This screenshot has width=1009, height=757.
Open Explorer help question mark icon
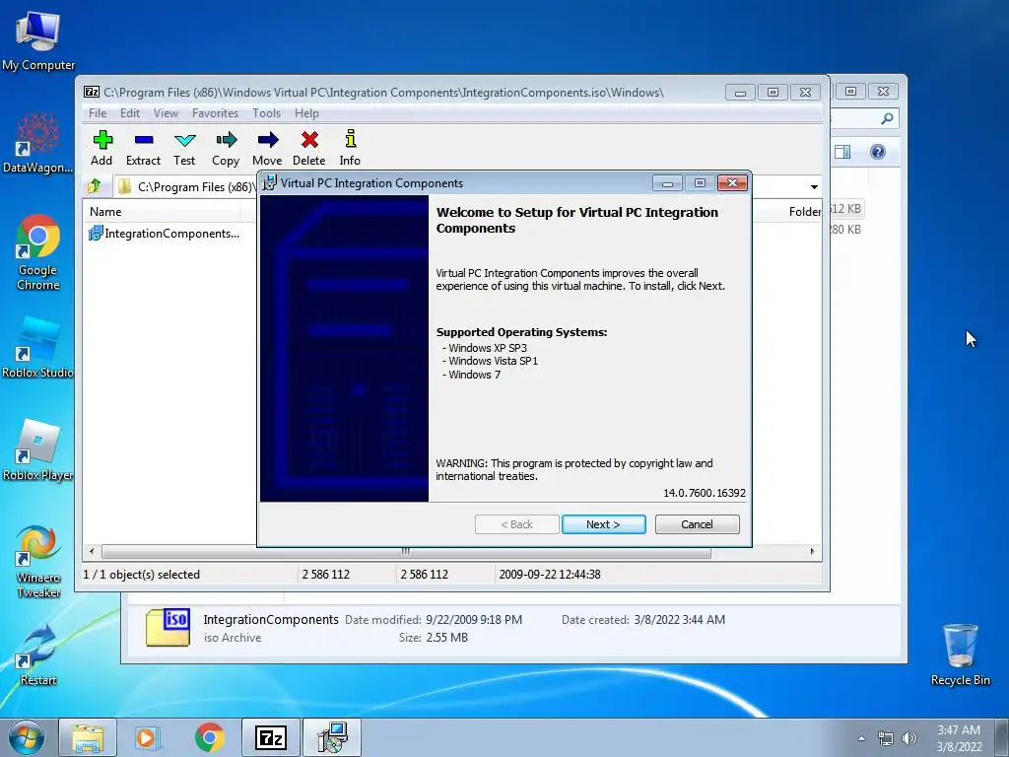point(878,152)
